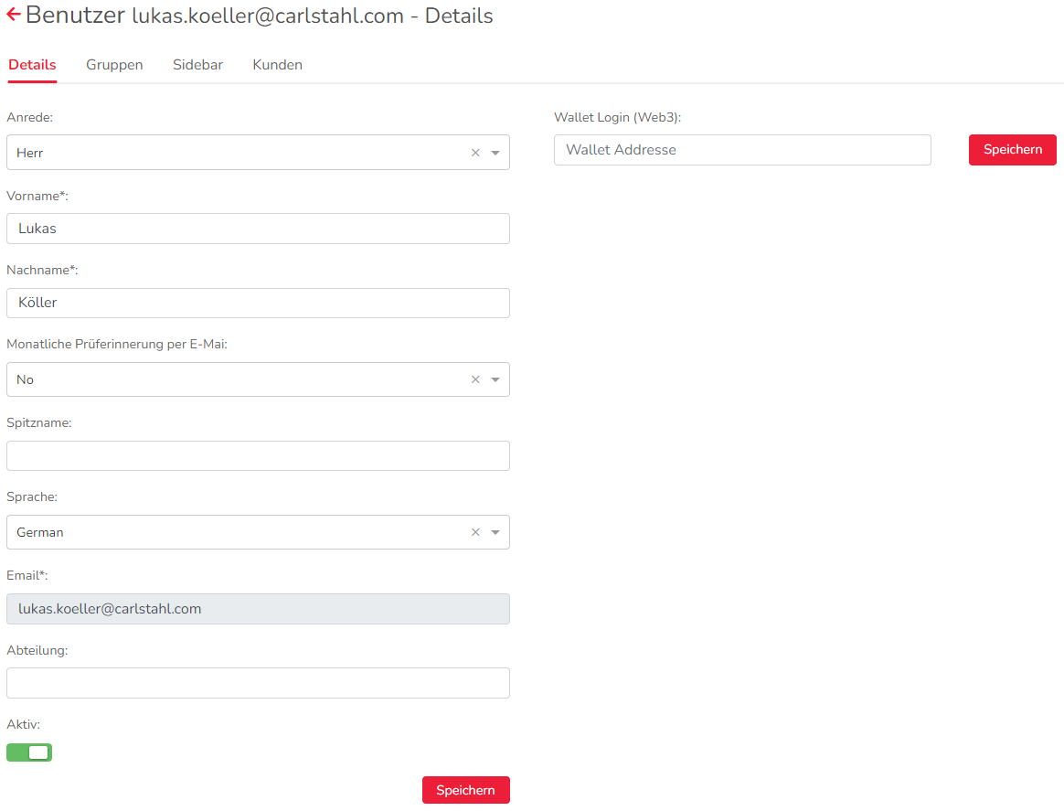The width and height of the screenshot is (1064, 811).
Task: Click the empty Abteilung input field
Action: [x=258, y=682]
